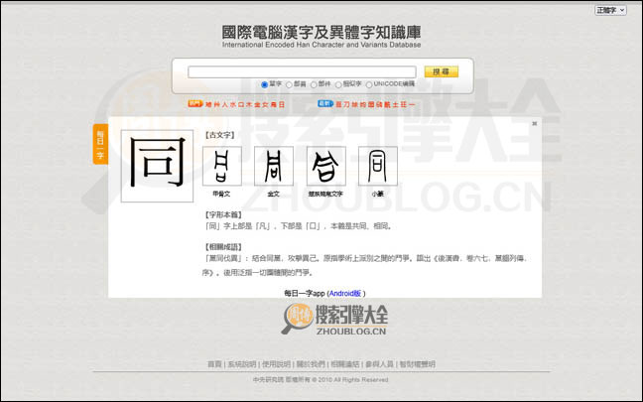The width and height of the screenshot is (643, 402).
Task: Go to 首頁 in footer
Action: [x=214, y=364]
